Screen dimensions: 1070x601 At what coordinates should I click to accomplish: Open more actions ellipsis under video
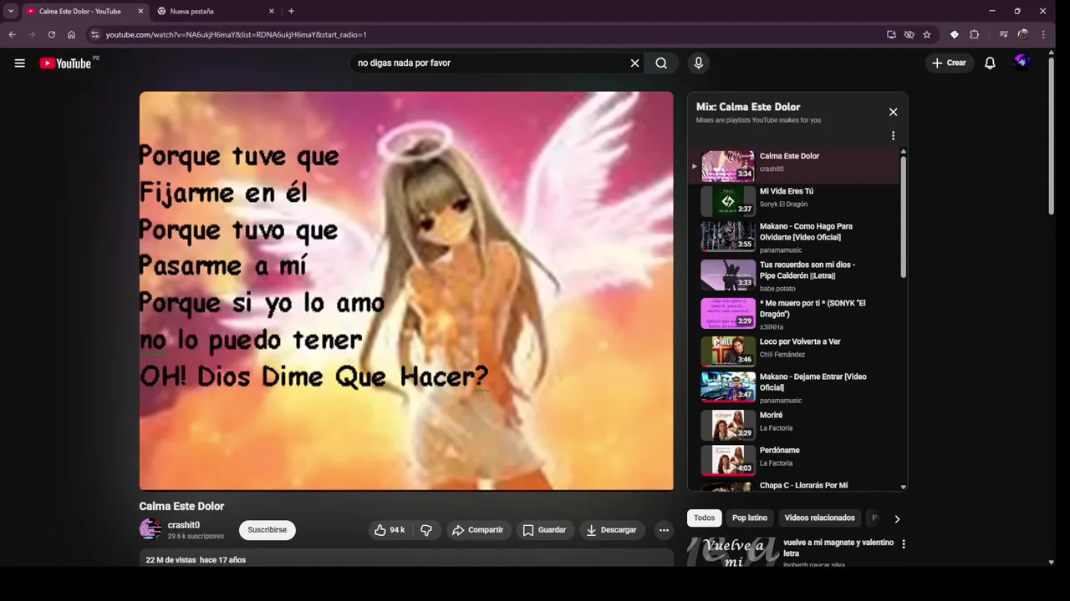pyautogui.click(x=664, y=530)
